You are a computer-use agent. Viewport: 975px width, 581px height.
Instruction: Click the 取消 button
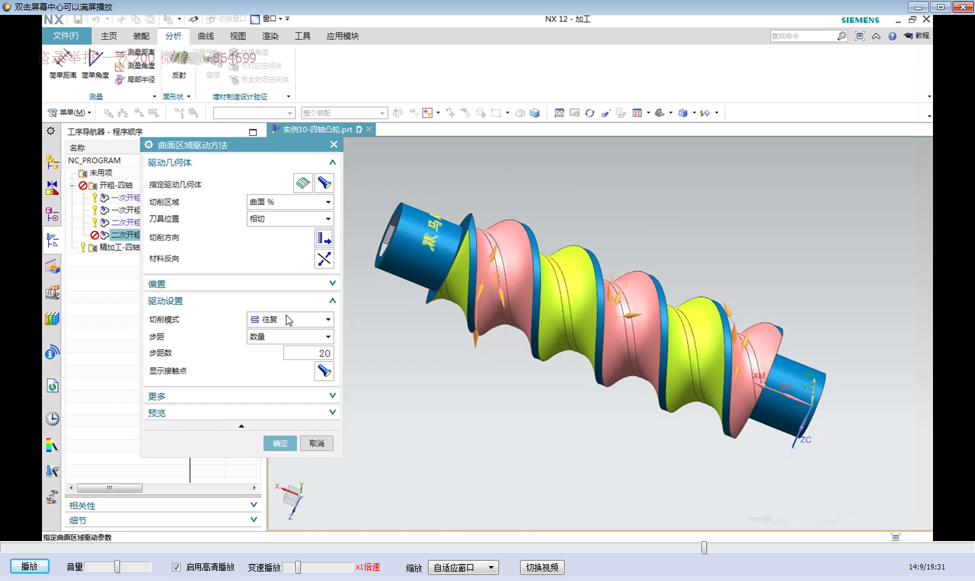316,444
